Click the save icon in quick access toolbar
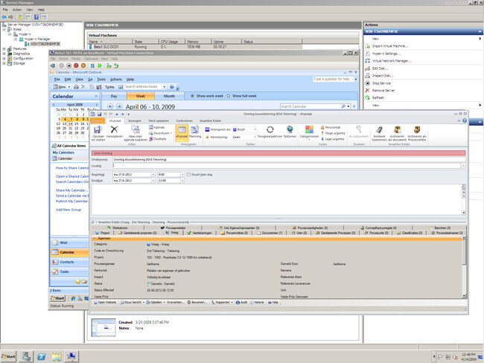The image size is (484, 363). click(99, 114)
